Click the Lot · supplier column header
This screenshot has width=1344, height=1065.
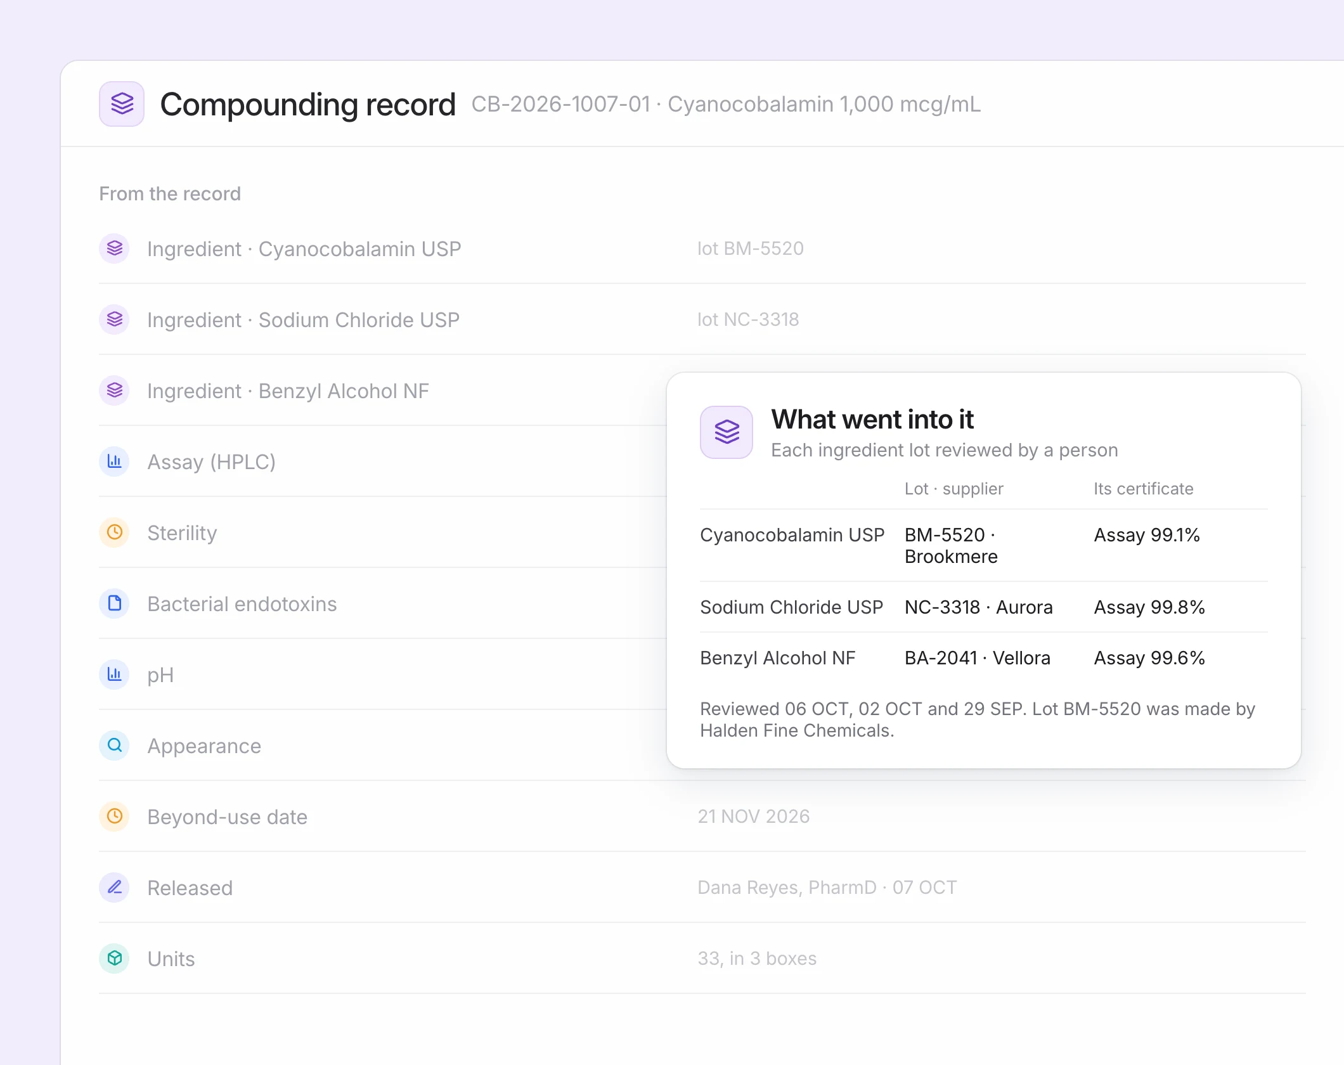click(954, 489)
